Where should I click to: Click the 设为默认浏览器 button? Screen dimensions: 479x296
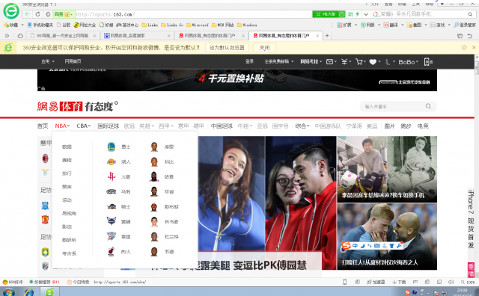tap(227, 48)
